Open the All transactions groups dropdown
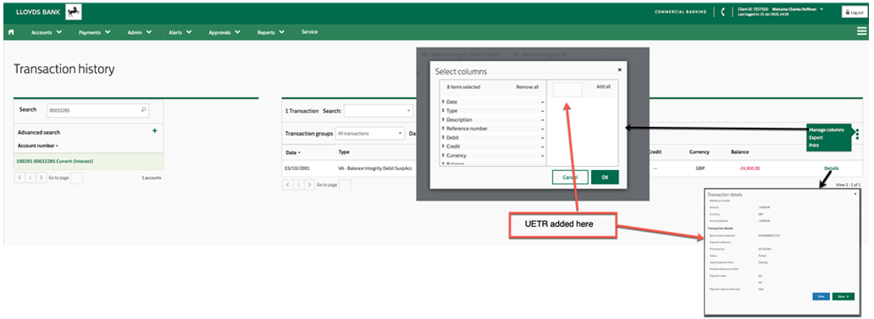The height and width of the screenshot is (319, 874). pyautogui.click(x=369, y=134)
